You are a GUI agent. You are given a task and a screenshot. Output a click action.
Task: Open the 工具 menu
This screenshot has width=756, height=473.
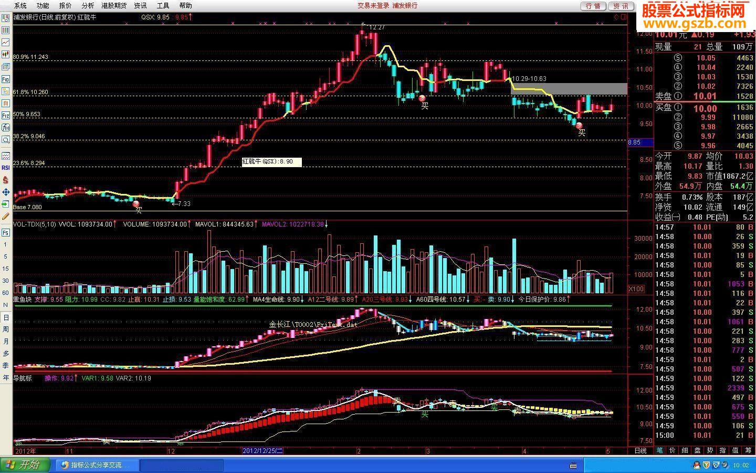click(163, 5)
